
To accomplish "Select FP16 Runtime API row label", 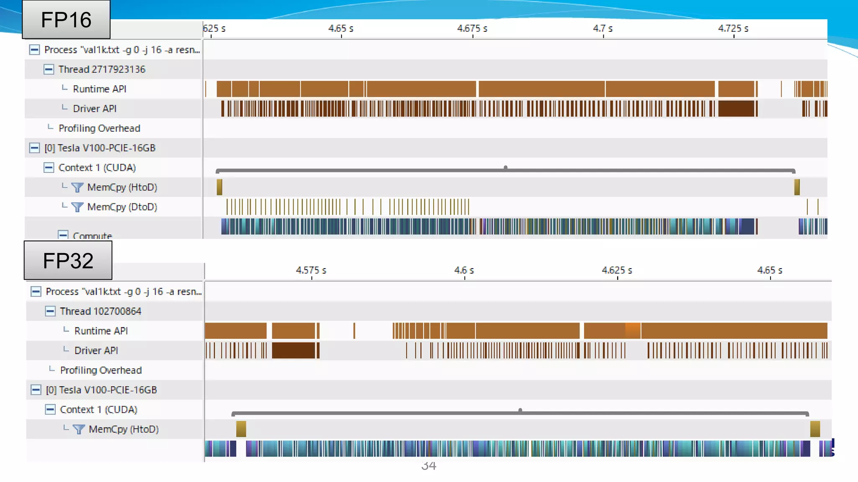I will tap(99, 89).
